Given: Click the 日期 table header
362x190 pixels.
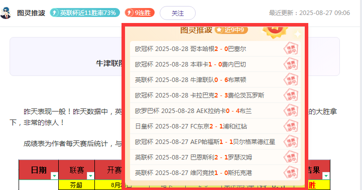Looking at the screenshot, I should pyautogui.click(x=39, y=170).
